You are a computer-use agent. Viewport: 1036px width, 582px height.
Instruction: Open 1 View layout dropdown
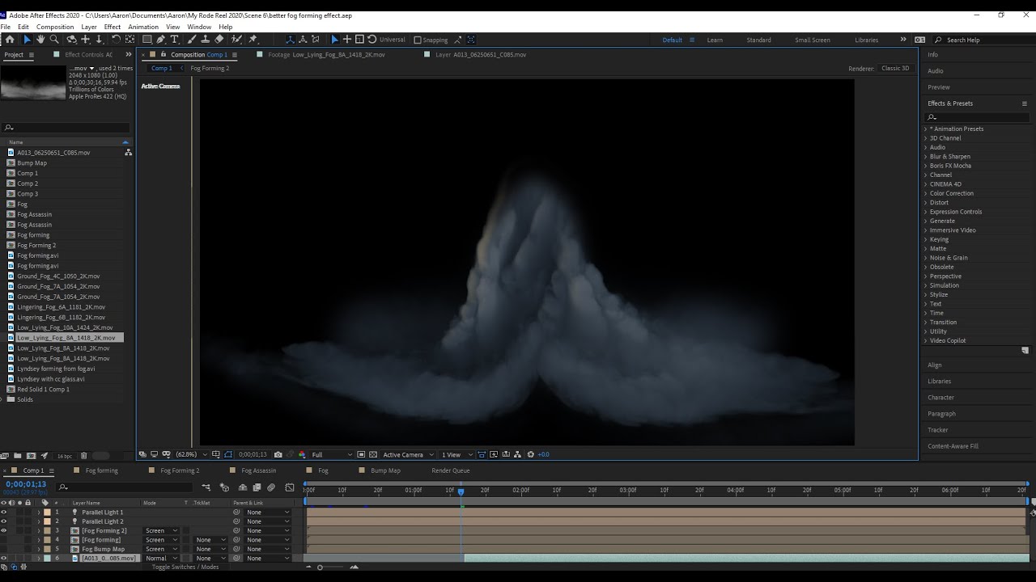456,454
